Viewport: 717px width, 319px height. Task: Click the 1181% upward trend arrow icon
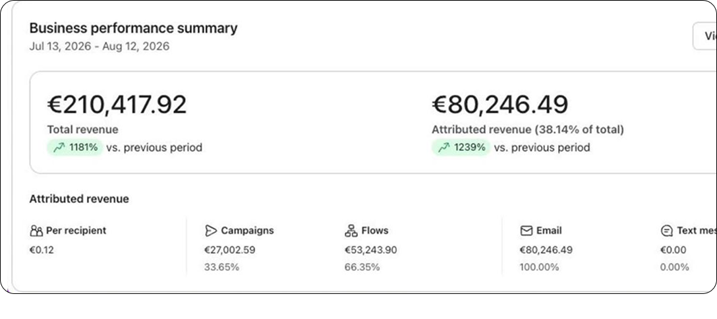point(59,148)
